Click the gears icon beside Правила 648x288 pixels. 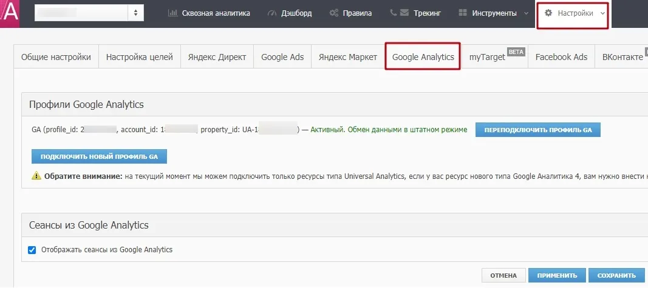(x=334, y=13)
